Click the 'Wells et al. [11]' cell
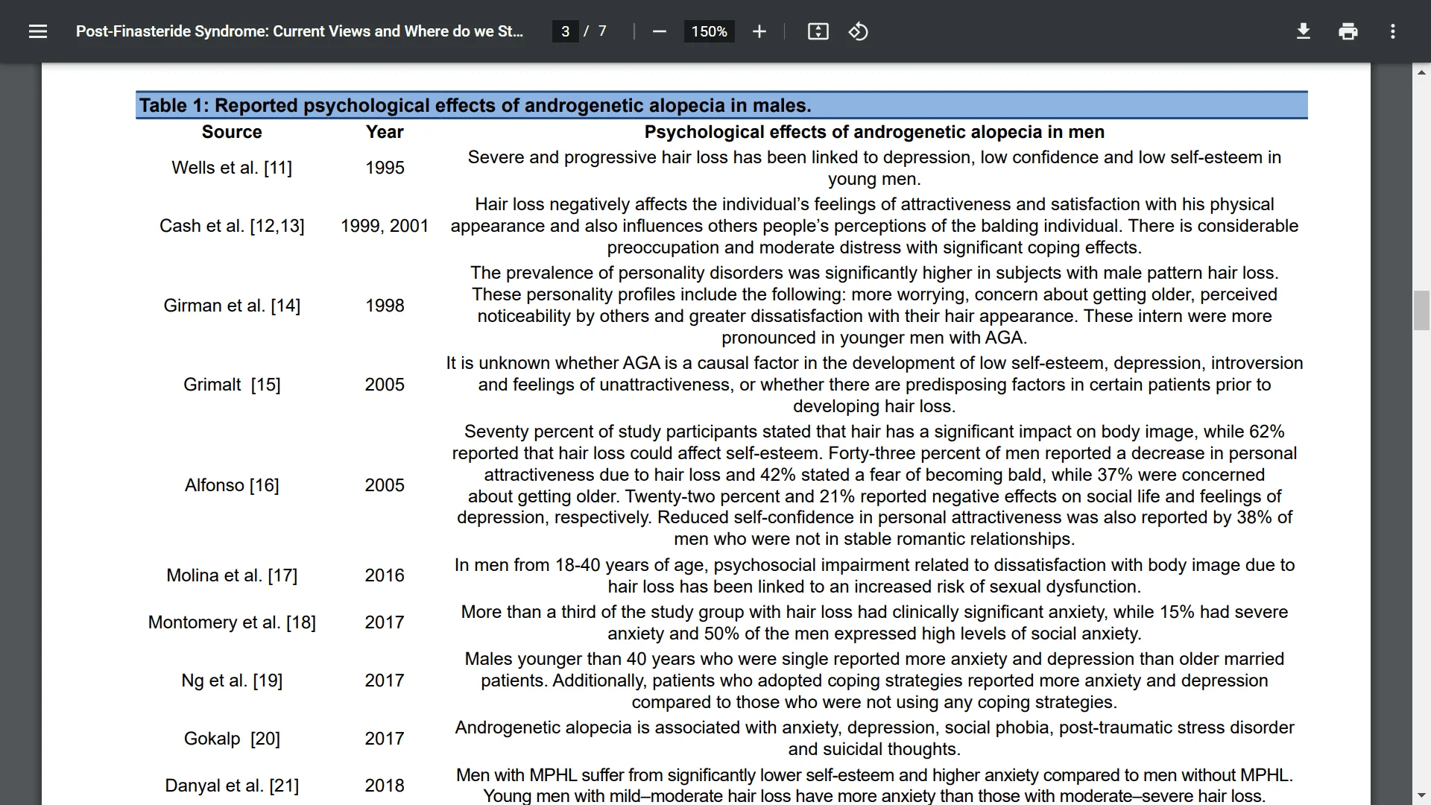Viewport: 1431px width, 805px height. pos(232,168)
